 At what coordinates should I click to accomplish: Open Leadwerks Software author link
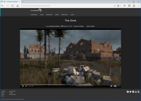(x=54, y=26)
